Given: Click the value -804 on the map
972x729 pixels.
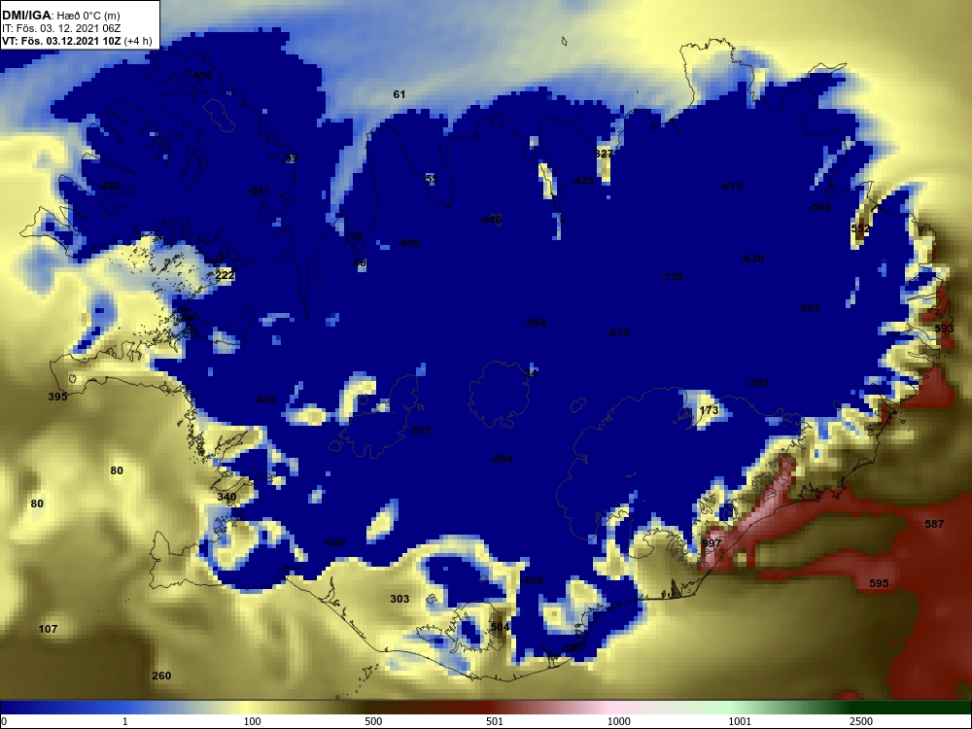Looking at the screenshot, I should coord(502,460).
